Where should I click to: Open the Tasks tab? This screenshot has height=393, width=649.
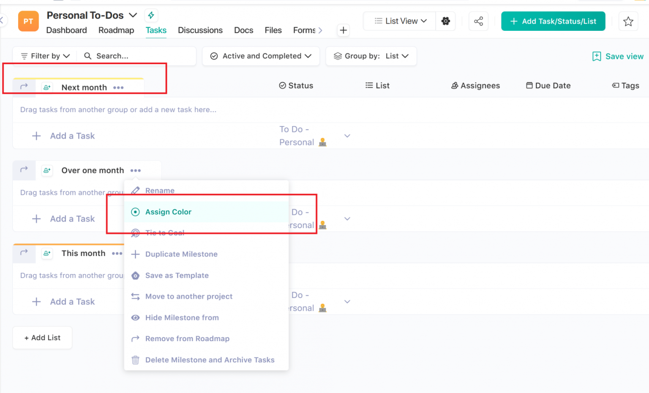156,30
